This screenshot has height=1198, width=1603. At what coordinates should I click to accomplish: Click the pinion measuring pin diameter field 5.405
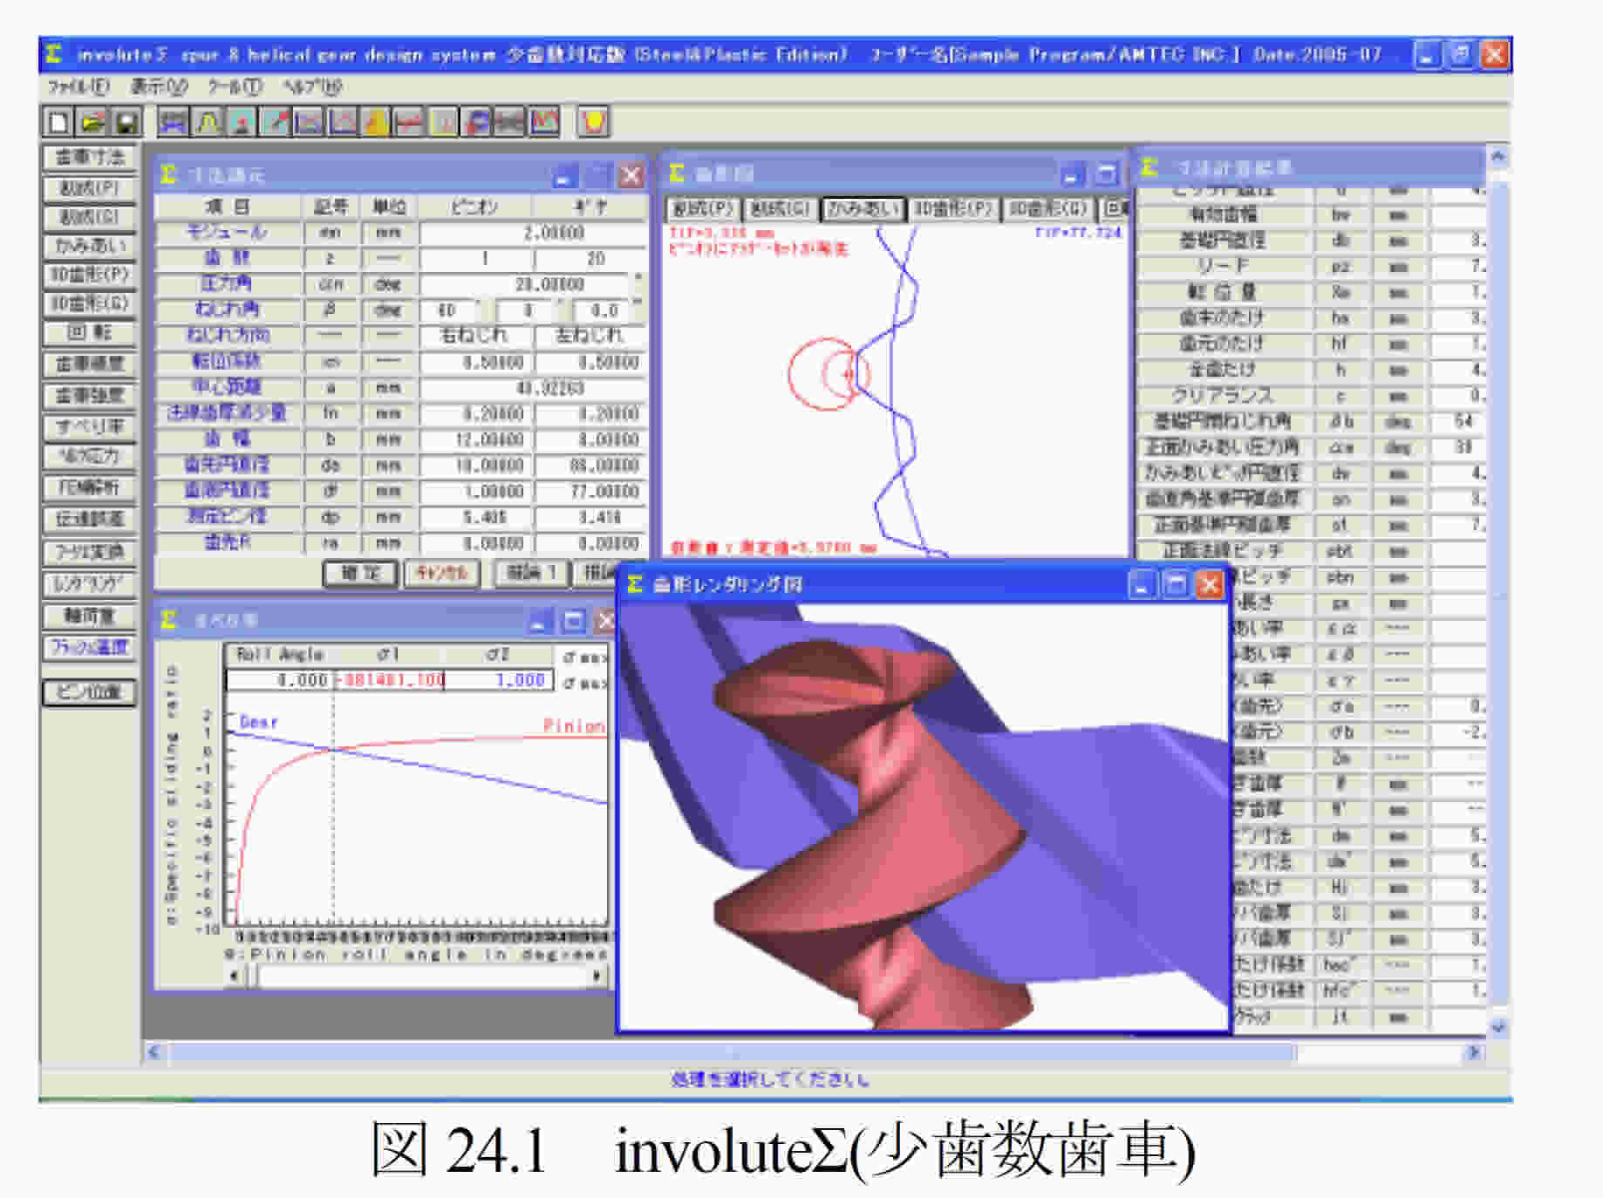point(476,517)
